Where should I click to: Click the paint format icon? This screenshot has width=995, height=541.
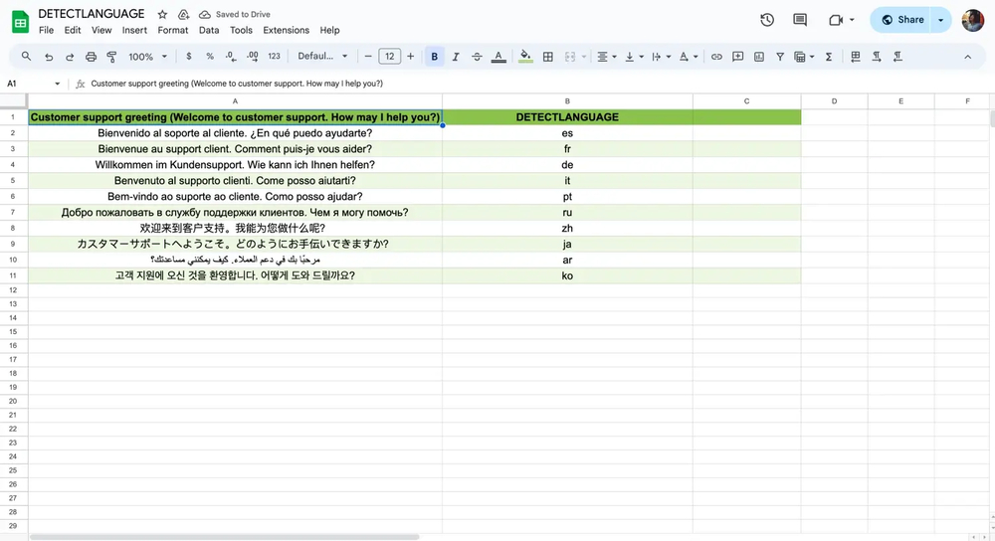(x=113, y=57)
